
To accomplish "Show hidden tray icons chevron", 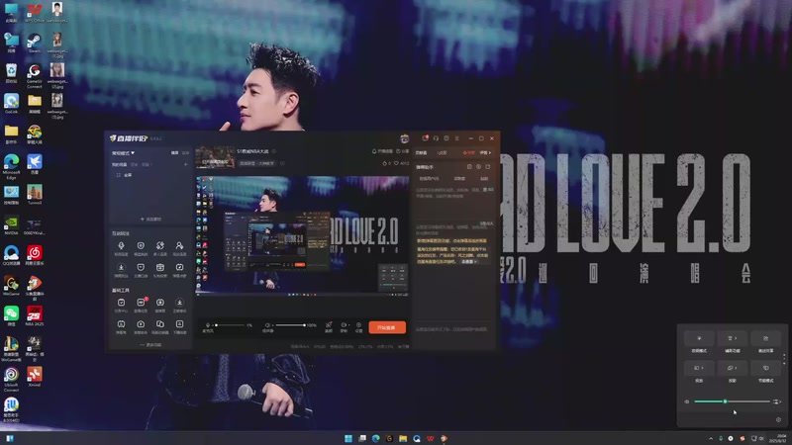I will coord(711,438).
